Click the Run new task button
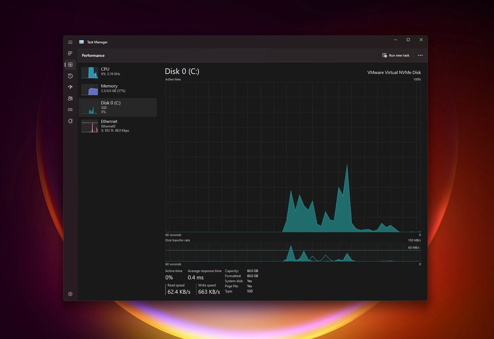494x339 pixels. pyautogui.click(x=396, y=55)
